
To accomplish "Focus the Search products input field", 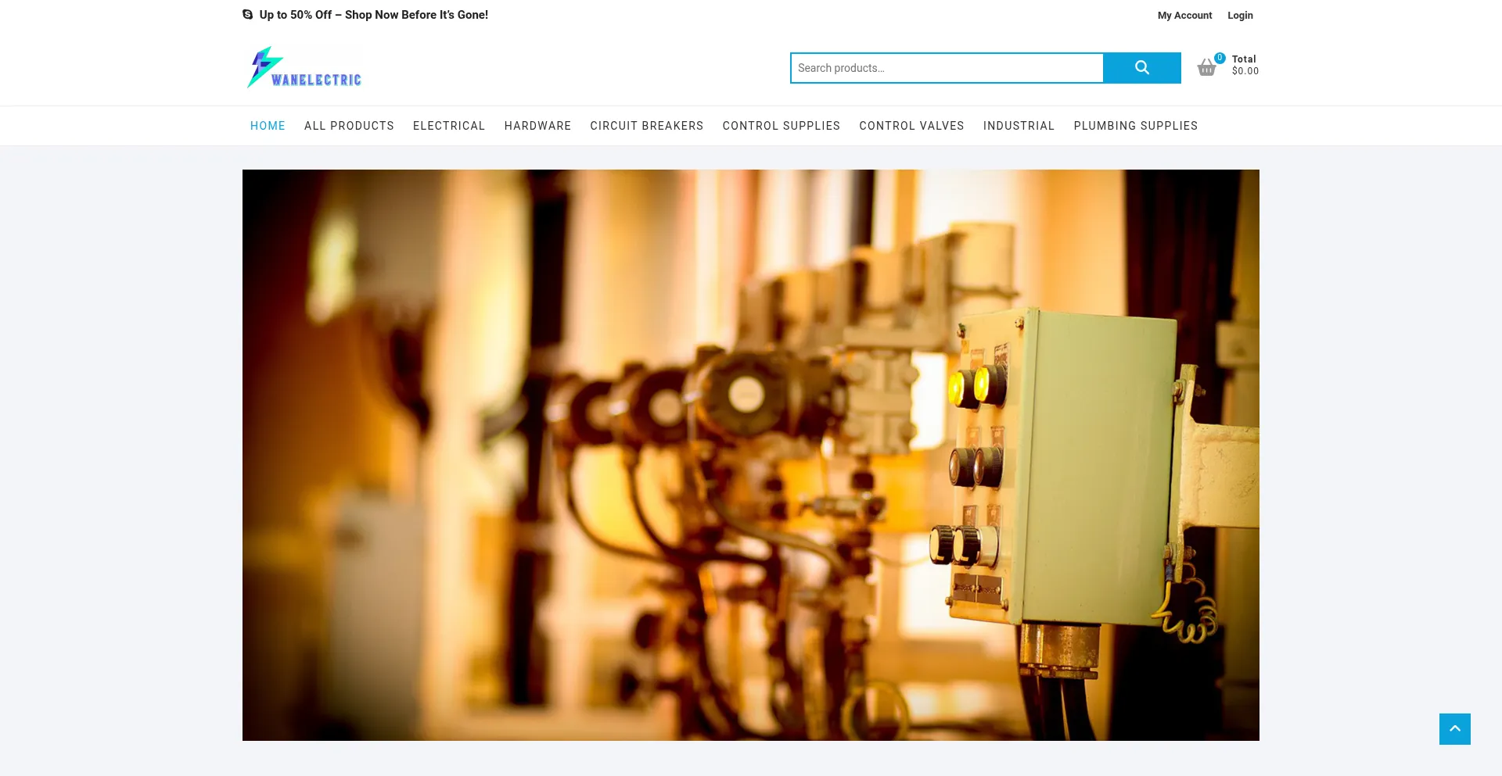I will (x=947, y=68).
